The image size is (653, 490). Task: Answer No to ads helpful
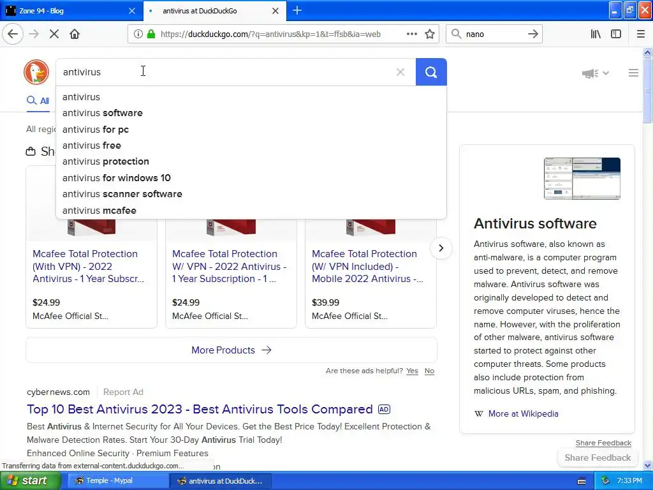(x=429, y=371)
